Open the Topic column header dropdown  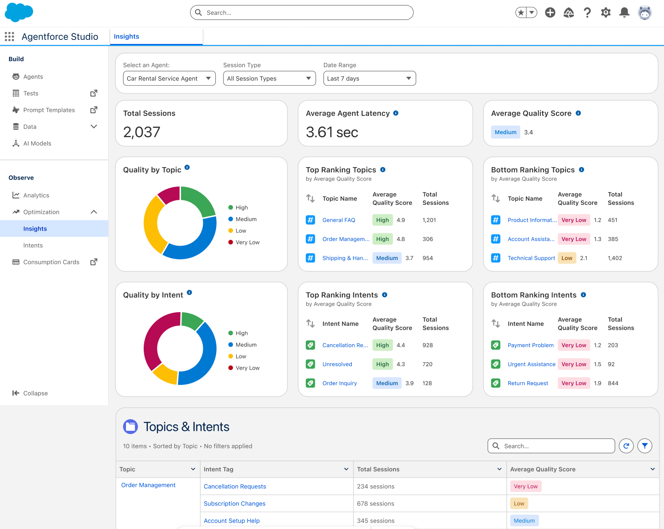tap(193, 469)
